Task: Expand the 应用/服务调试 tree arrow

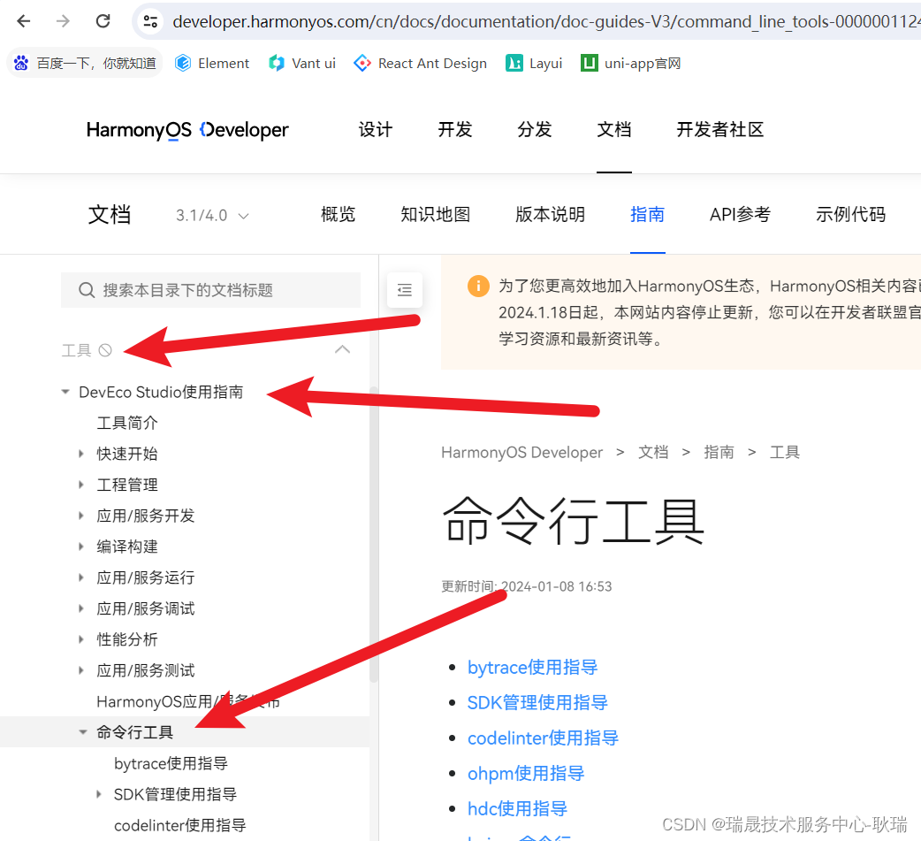Action: click(x=81, y=608)
